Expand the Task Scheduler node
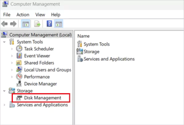 click(12, 49)
